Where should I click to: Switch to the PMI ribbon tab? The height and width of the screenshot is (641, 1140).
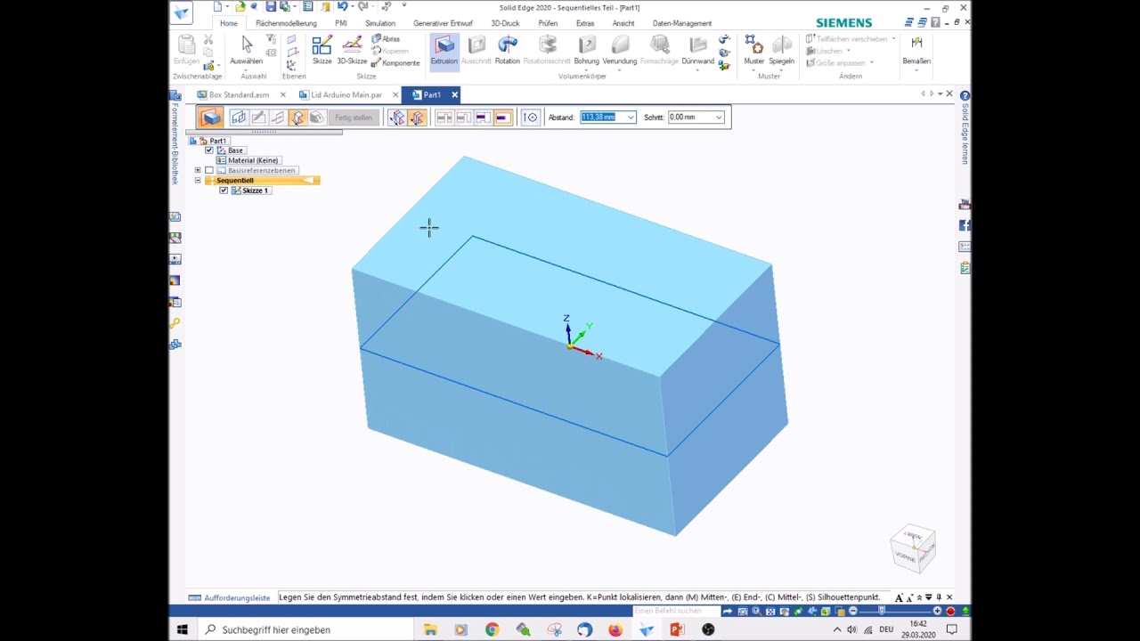pos(341,23)
